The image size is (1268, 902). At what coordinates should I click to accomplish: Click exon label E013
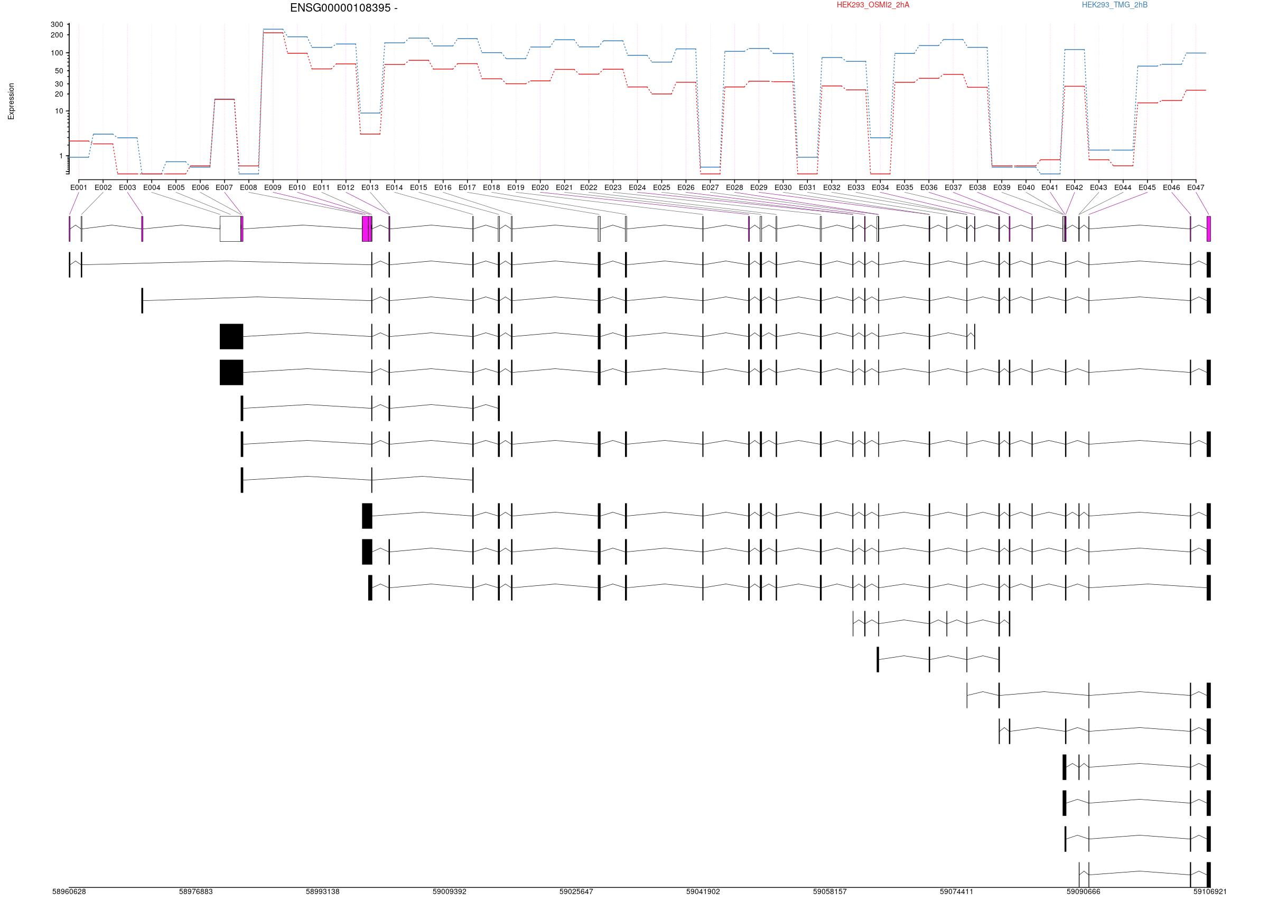370,188
